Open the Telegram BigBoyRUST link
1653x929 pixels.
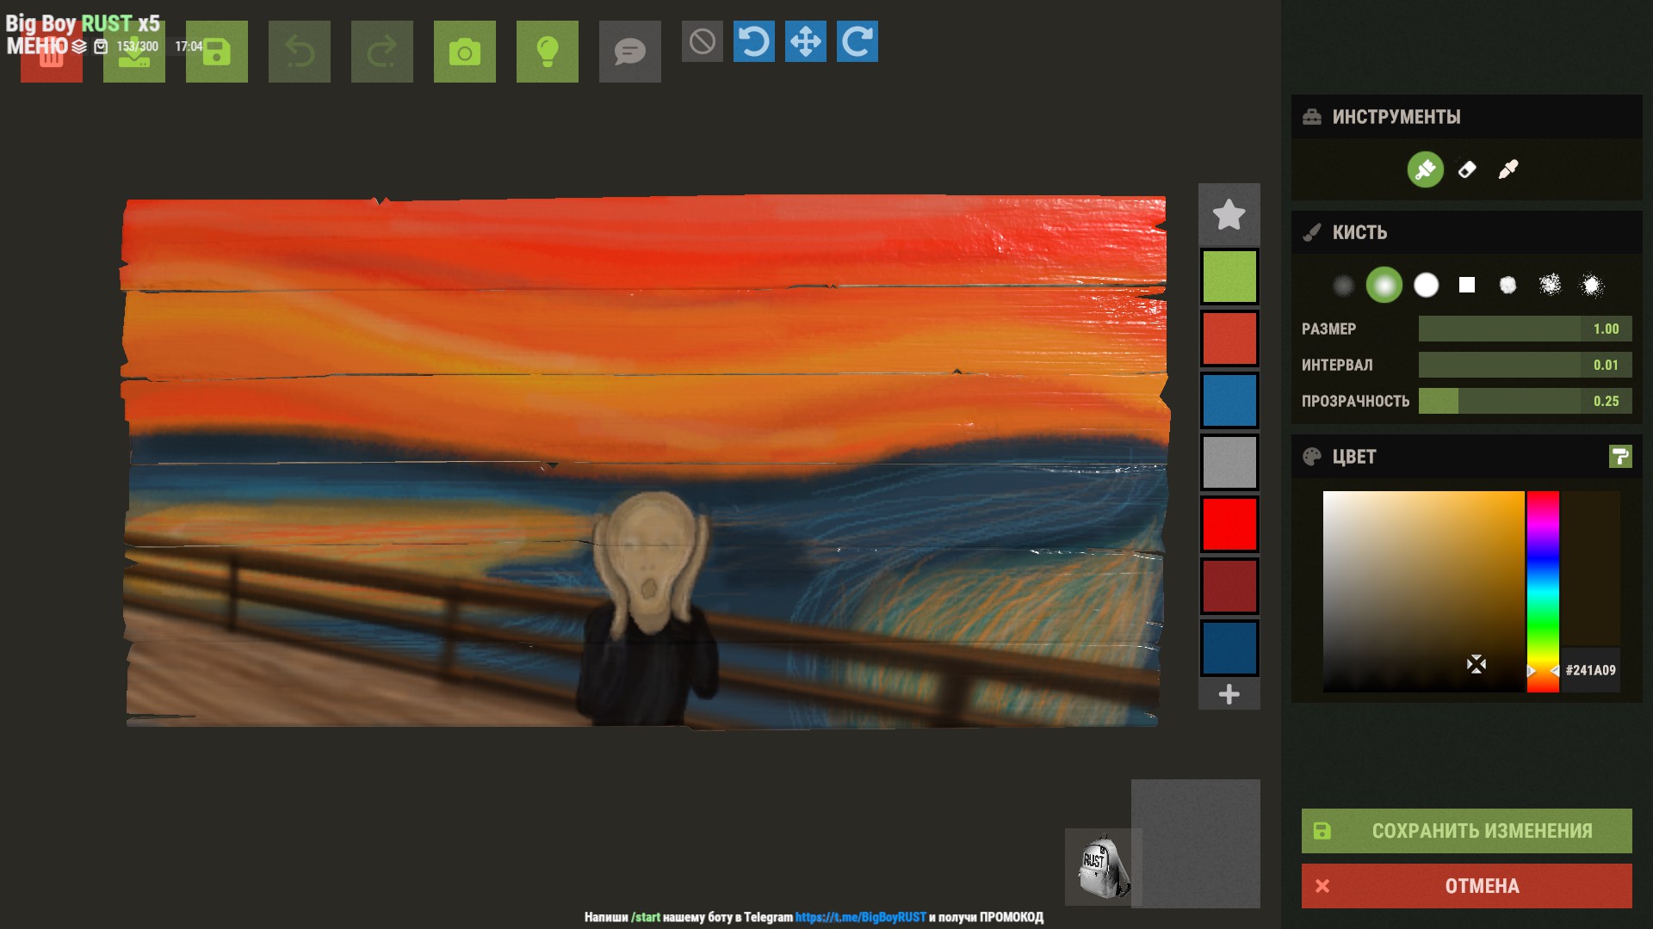pos(860,917)
